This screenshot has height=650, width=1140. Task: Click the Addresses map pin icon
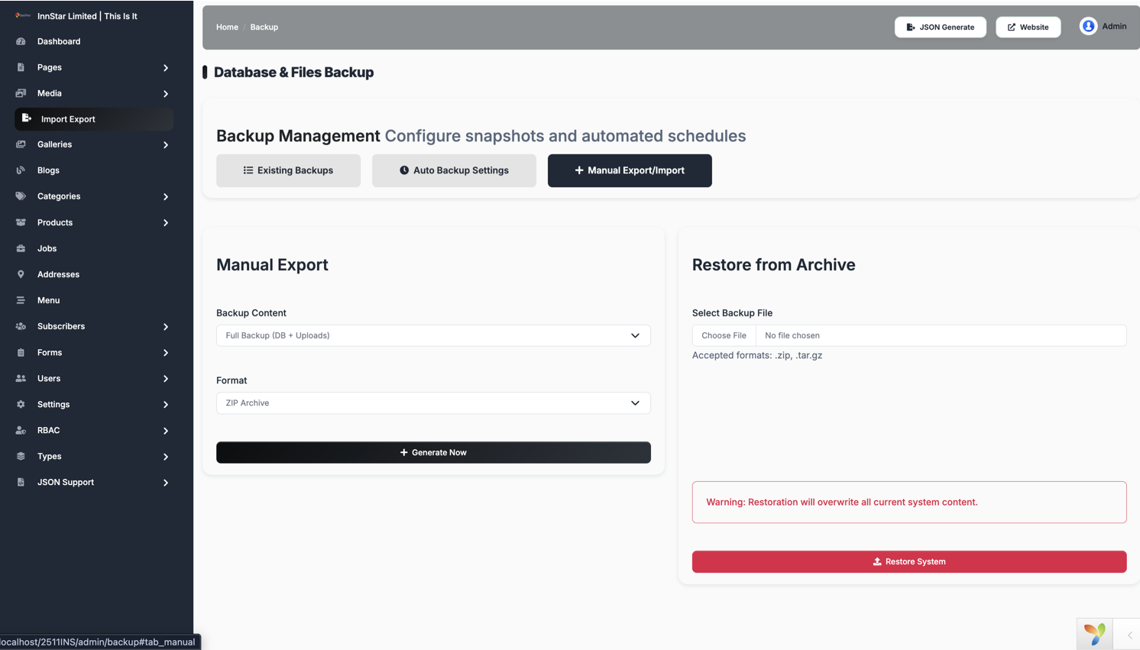tap(21, 274)
